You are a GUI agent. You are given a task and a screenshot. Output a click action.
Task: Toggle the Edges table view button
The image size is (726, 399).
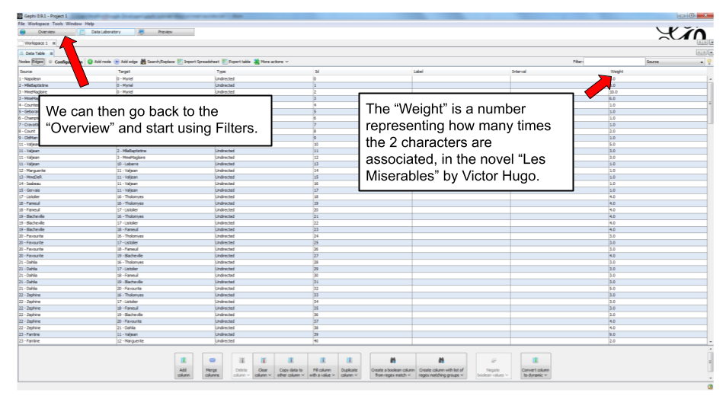pos(37,62)
